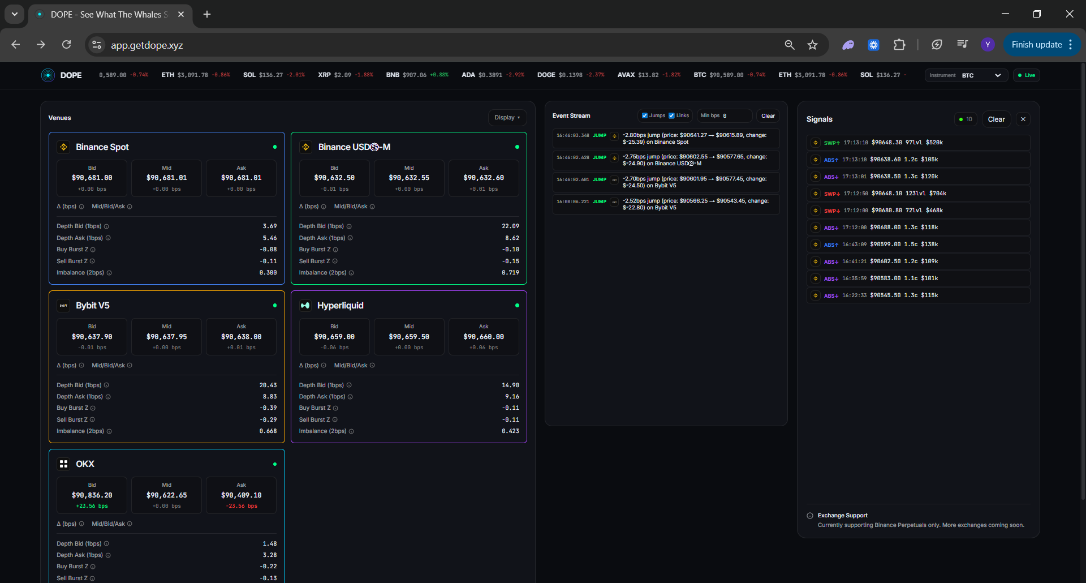Close the Signals panel with X

[1023, 119]
